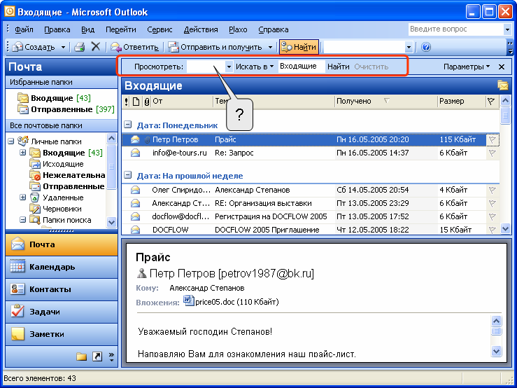Click the От column header
The width and height of the screenshot is (517, 388).
[x=182, y=102]
